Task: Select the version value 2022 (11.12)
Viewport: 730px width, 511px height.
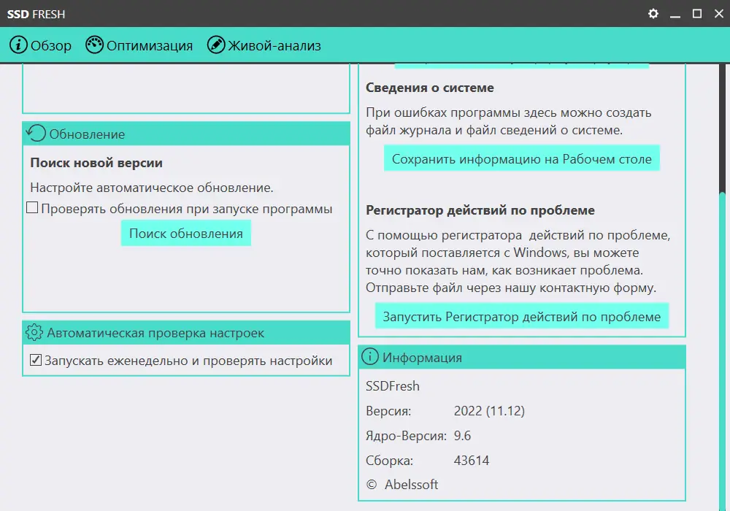Action: pos(489,411)
